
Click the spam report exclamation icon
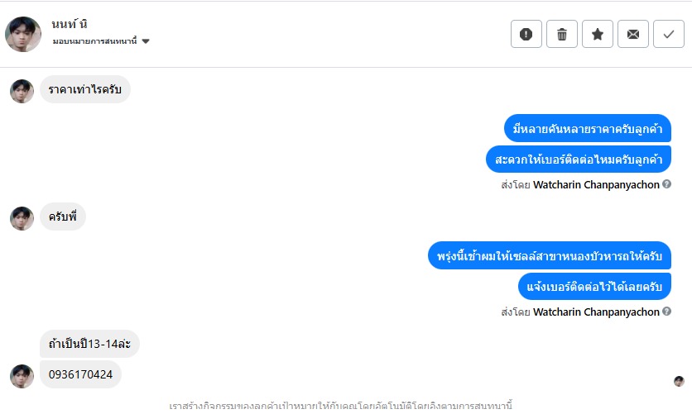point(526,34)
